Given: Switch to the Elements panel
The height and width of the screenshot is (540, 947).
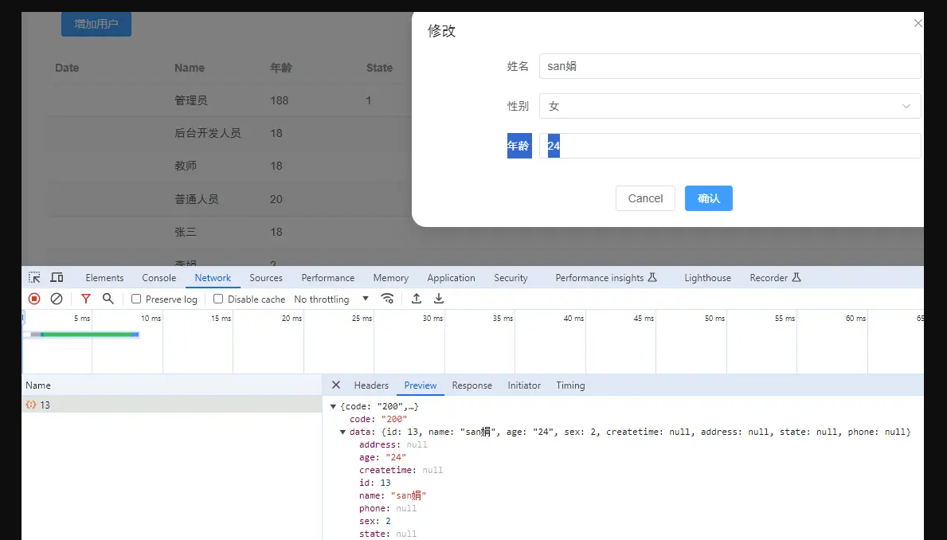Looking at the screenshot, I should pos(104,278).
